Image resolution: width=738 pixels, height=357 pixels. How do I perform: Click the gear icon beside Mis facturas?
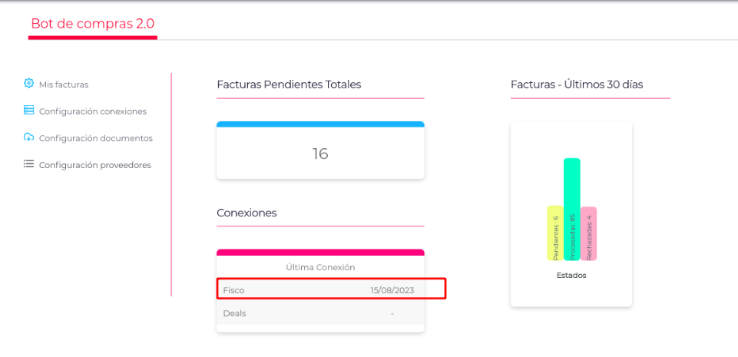[28, 83]
